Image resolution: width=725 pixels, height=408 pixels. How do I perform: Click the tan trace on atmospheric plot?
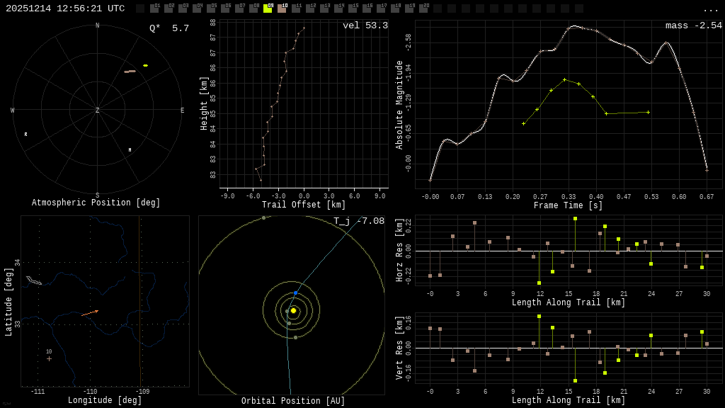tap(130, 72)
